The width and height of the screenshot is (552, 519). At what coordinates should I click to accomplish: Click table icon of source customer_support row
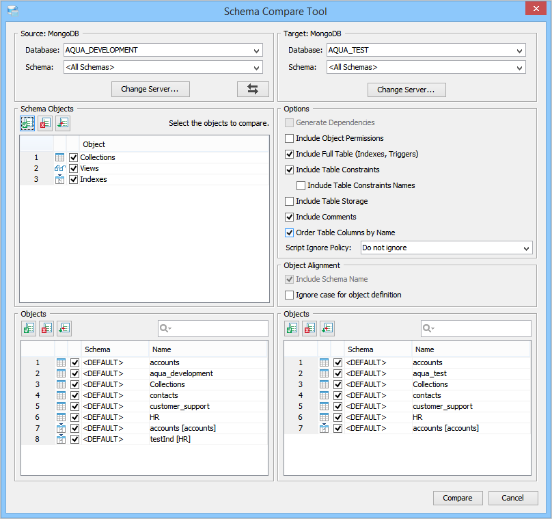click(x=61, y=406)
